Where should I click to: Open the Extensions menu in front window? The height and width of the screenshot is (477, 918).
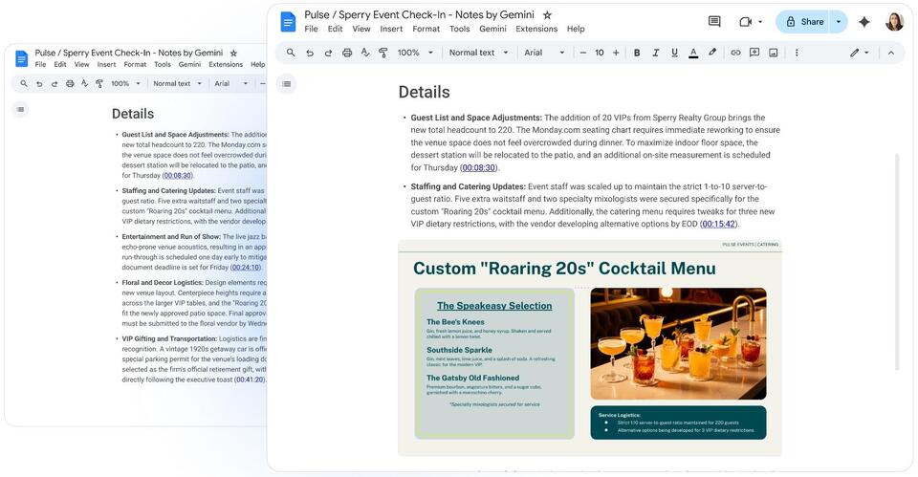click(536, 29)
